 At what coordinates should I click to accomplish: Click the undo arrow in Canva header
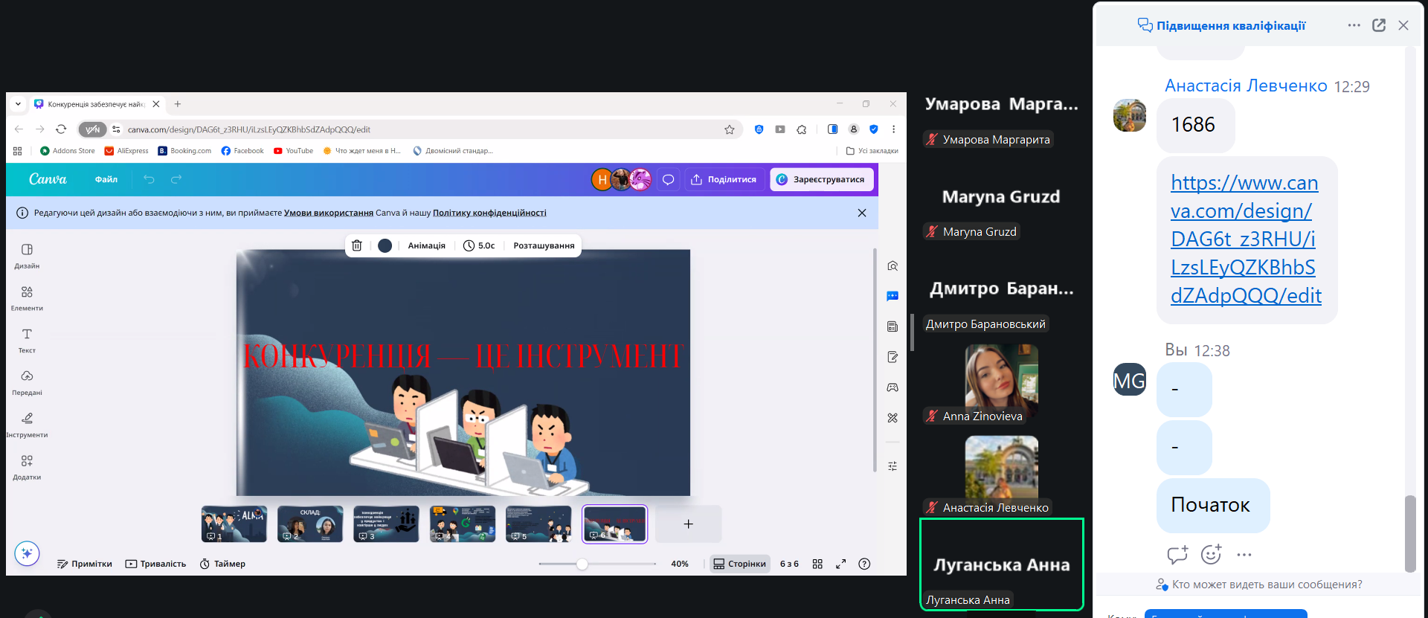tap(149, 179)
